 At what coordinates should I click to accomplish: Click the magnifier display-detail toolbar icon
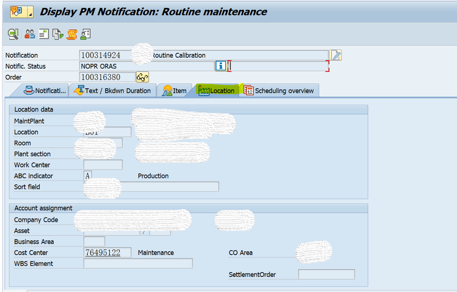pos(13,34)
